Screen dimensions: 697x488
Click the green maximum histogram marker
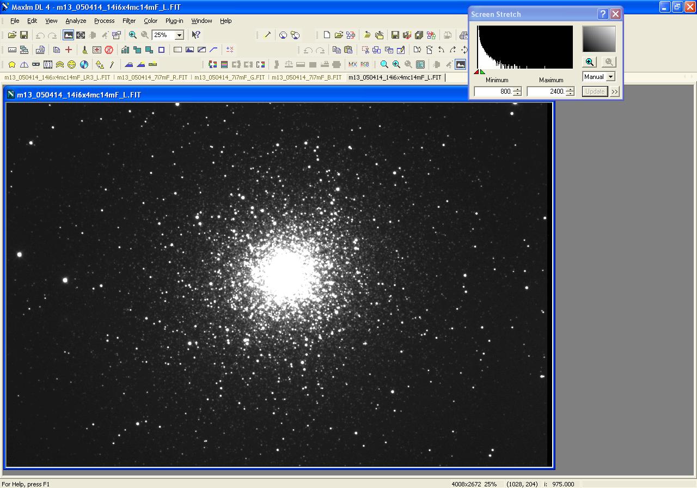click(482, 71)
